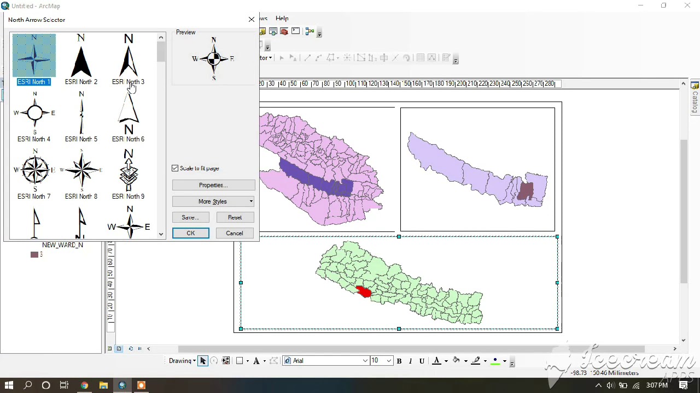Select the Edit Vertices tool on Editor toolbar
Screen dimensions: 700x393
tap(361, 58)
